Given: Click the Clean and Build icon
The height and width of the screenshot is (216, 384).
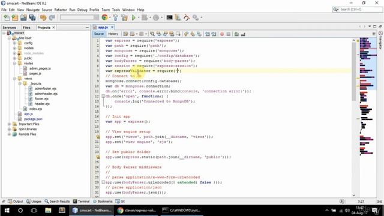Looking at the screenshot, I should point(124,17).
